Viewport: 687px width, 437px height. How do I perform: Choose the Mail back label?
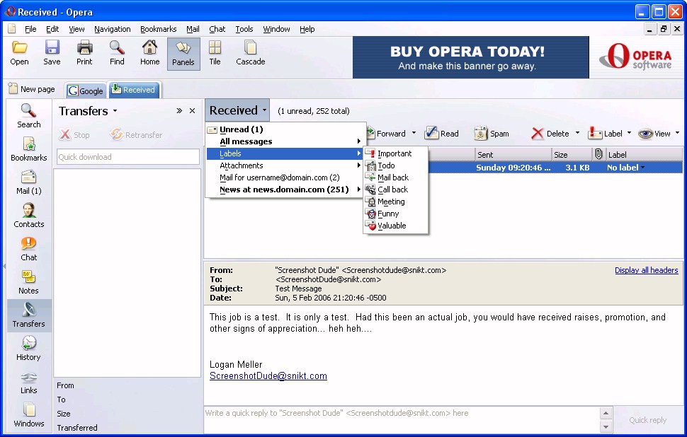pyautogui.click(x=396, y=177)
